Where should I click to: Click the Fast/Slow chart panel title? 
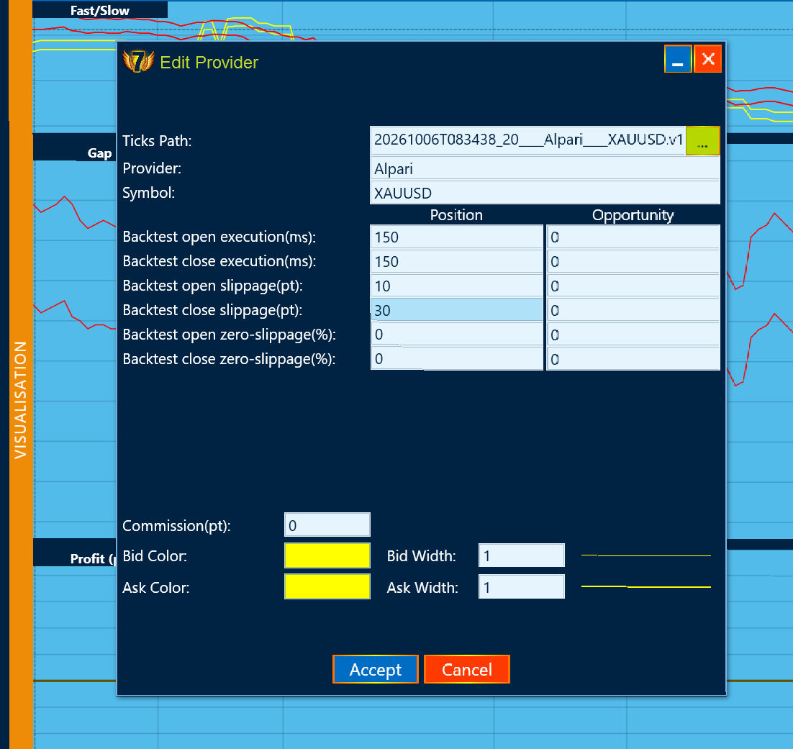pos(99,11)
